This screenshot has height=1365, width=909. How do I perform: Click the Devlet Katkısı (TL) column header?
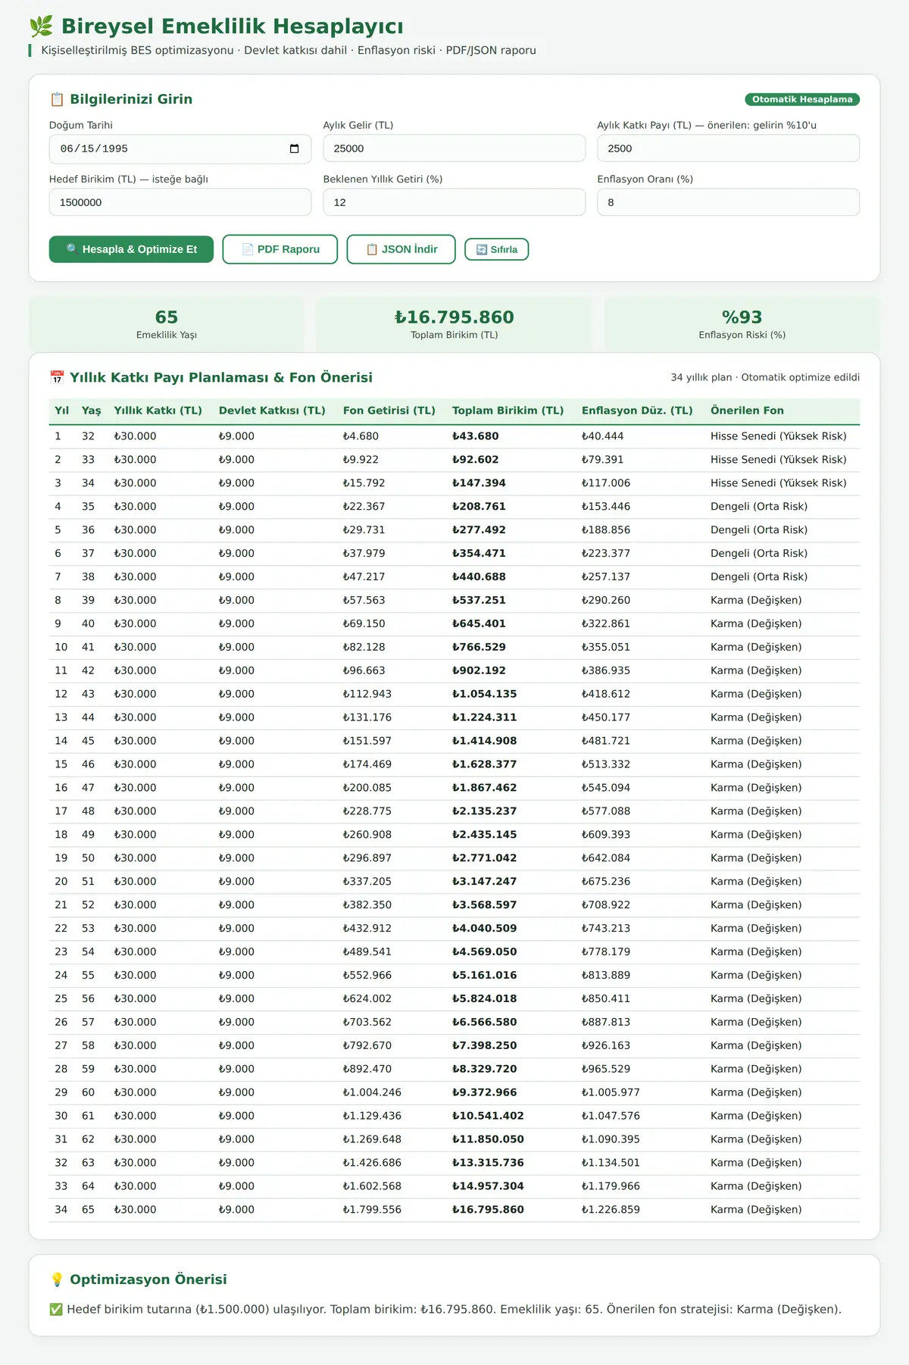tap(272, 411)
